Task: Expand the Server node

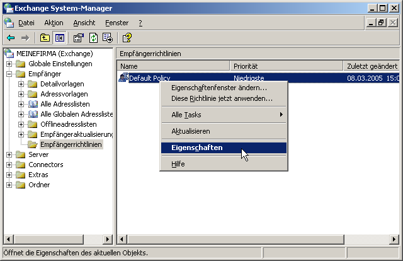Action: pyautogui.click(x=9, y=154)
